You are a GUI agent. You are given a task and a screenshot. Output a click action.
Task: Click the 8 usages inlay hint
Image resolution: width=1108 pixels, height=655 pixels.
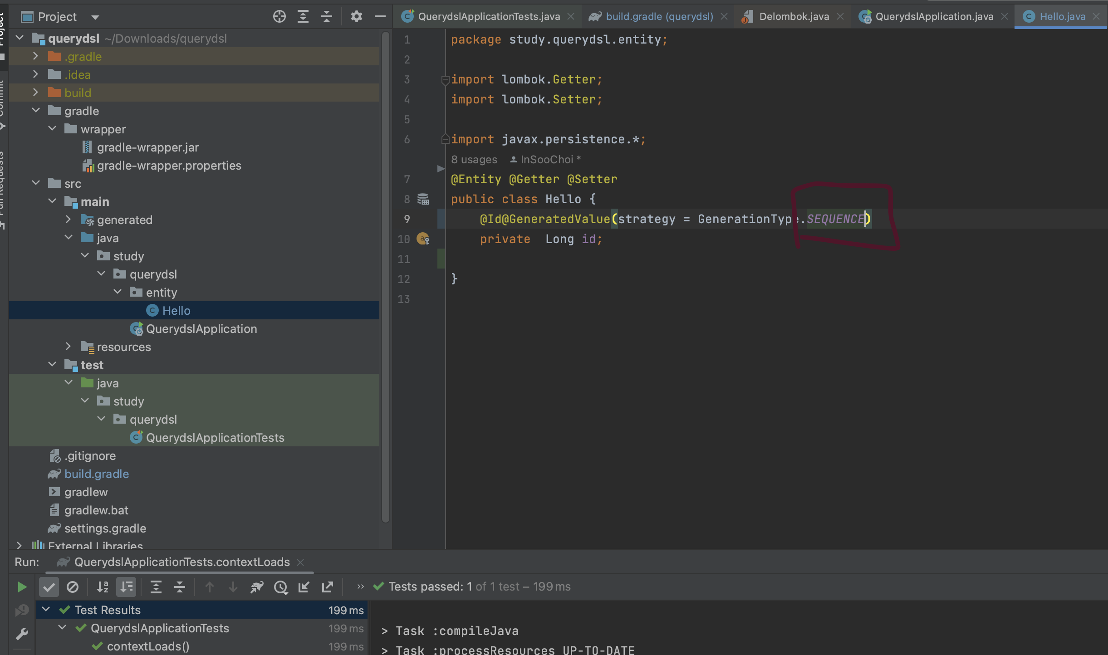(x=474, y=160)
